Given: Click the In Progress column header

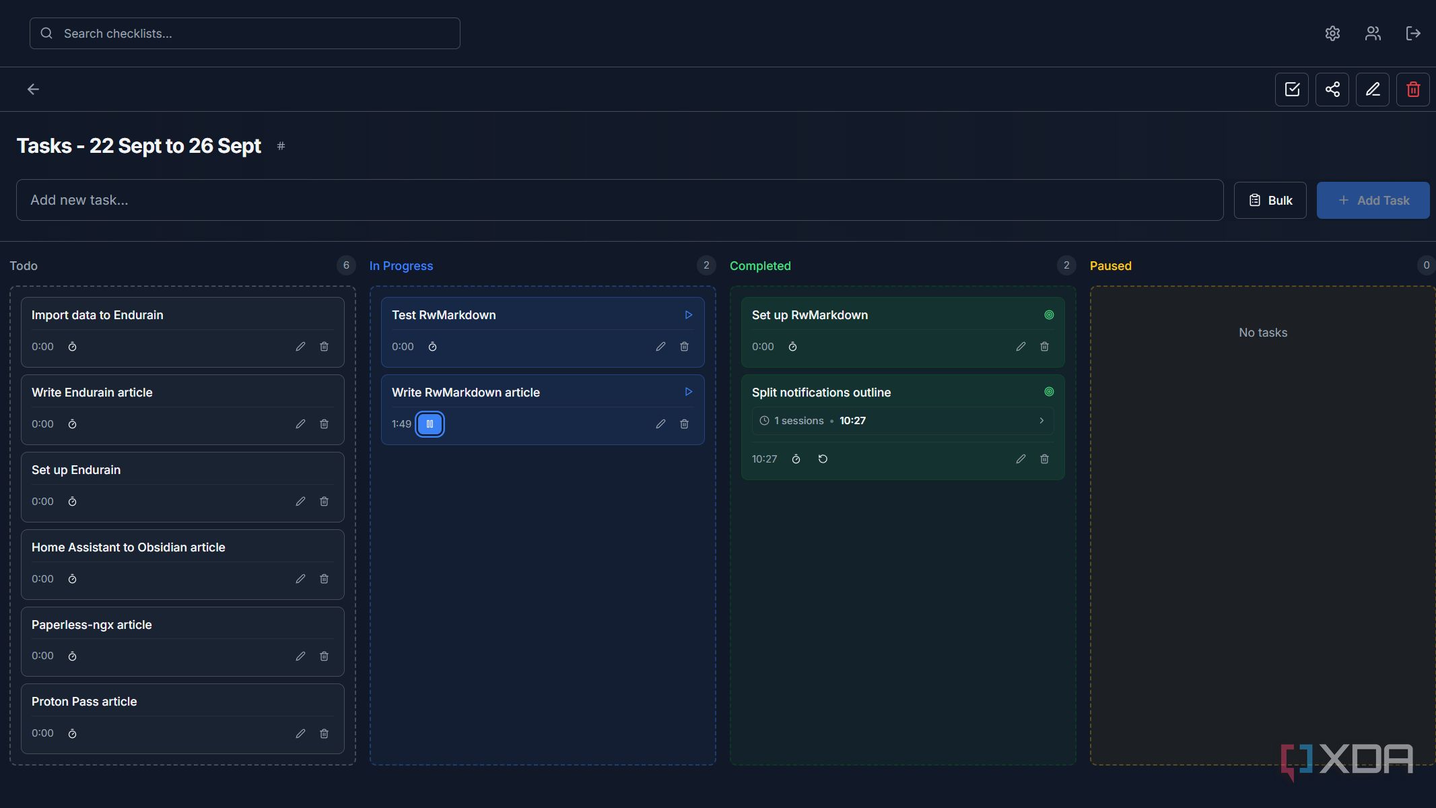Looking at the screenshot, I should click(401, 266).
